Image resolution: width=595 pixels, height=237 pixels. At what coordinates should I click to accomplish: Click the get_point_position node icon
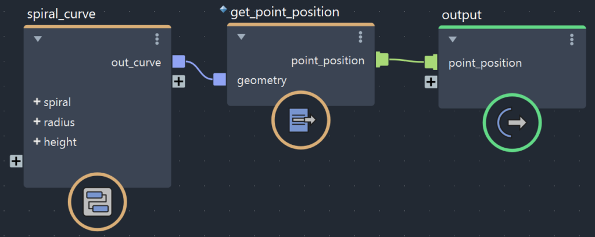point(302,120)
